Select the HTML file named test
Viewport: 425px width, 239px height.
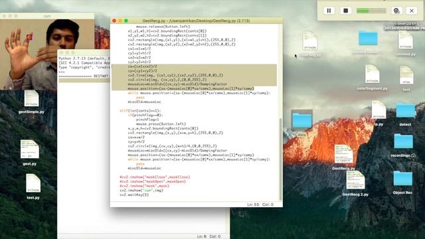pos(406,78)
